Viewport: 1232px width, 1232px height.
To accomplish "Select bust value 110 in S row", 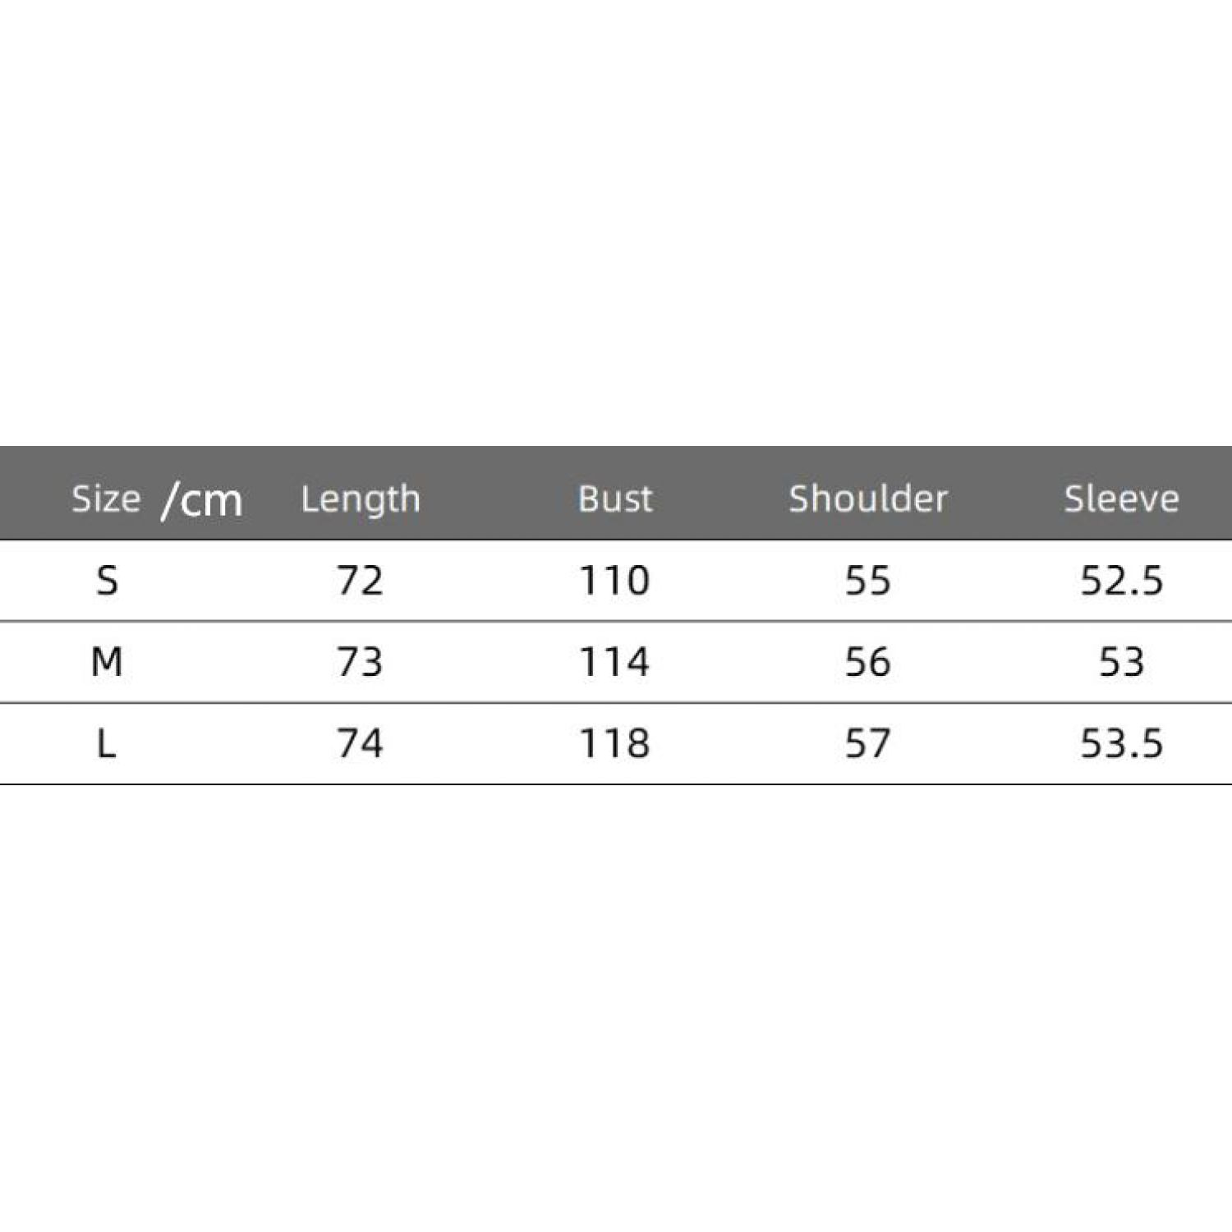I will pyautogui.click(x=614, y=581).
